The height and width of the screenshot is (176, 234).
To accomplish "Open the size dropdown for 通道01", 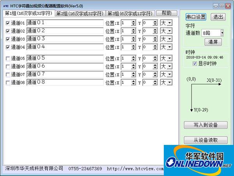I will (169, 23).
